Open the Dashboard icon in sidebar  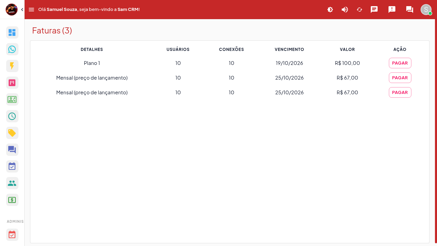click(12, 32)
